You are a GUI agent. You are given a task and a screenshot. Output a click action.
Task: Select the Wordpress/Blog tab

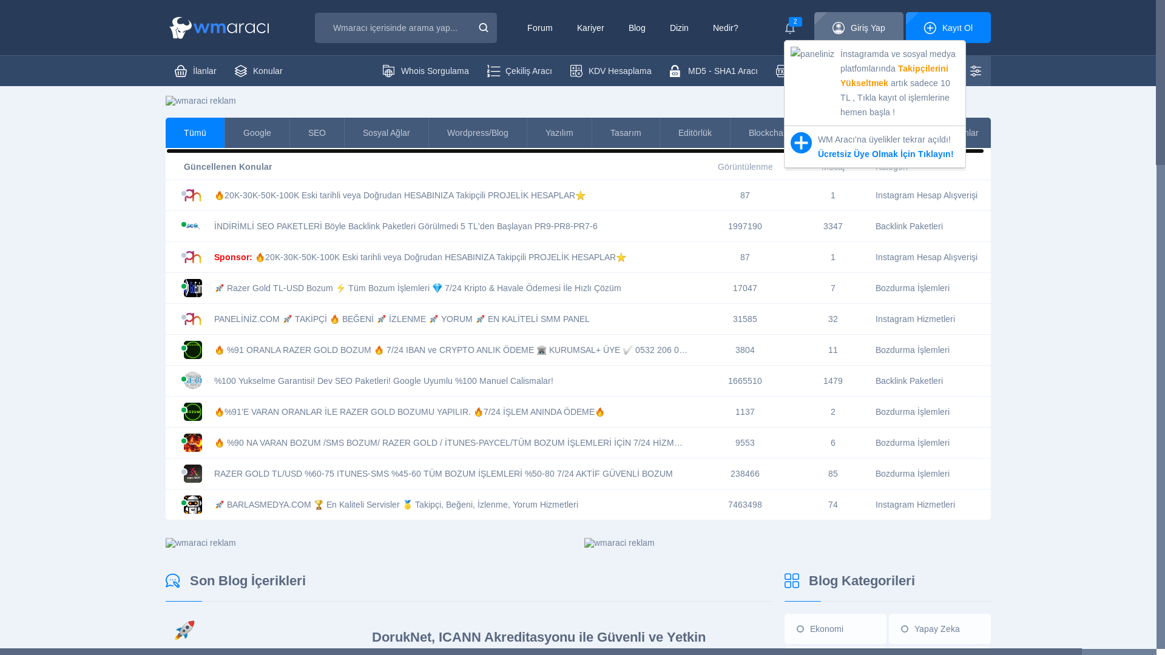pos(478,133)
